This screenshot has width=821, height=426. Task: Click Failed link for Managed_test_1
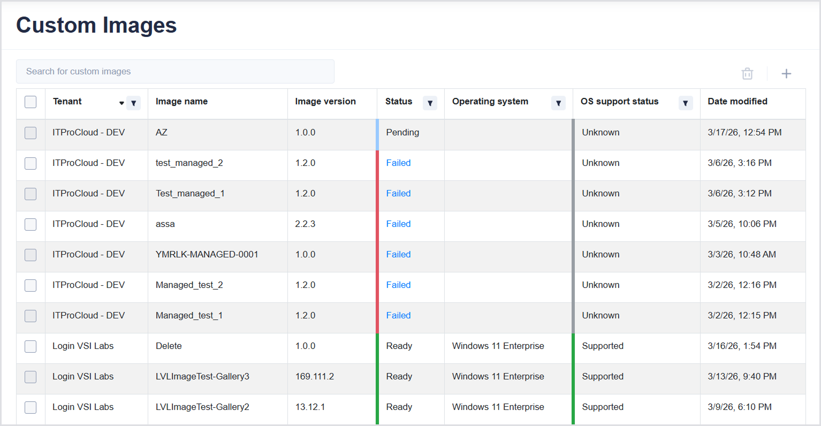point(398,316)
